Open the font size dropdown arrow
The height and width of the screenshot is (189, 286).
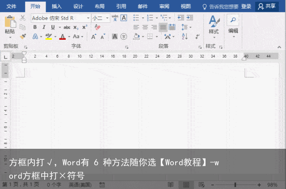(x=107, y=18)
